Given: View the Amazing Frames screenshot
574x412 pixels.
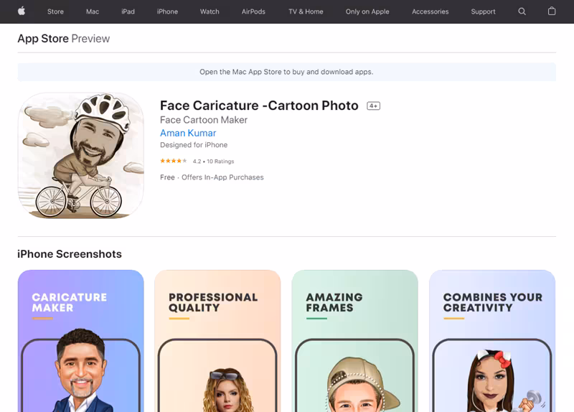Looking at the screenshot, I should click(354, 341).
